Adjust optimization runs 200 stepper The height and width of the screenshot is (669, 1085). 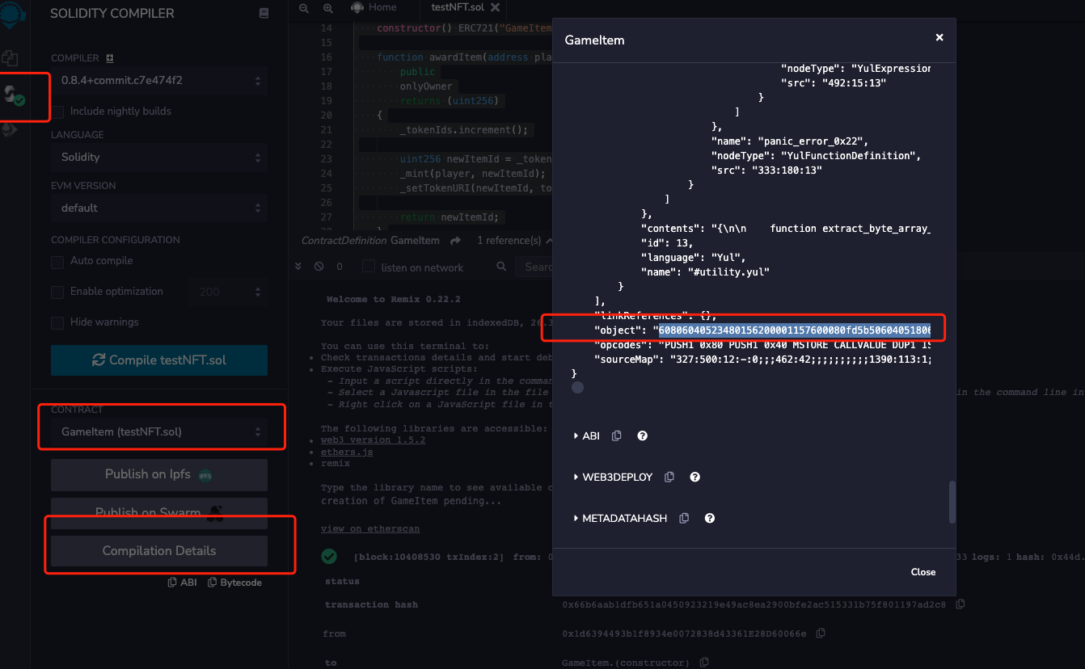tap(228, 292)
